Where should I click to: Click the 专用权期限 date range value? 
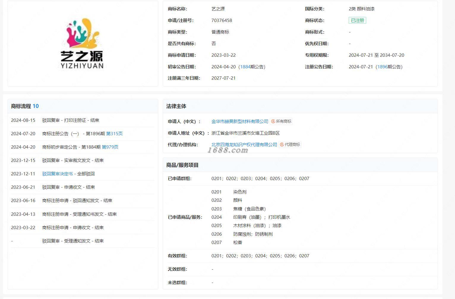pyautogui.click(x=376, y=55)
